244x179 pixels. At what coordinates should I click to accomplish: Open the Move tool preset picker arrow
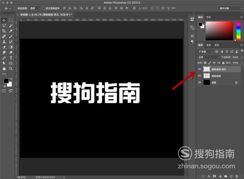[x=10, y=8]
